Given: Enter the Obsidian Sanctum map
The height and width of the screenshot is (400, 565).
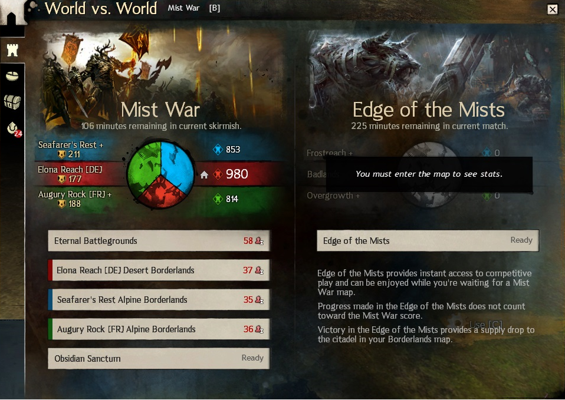Looking at the screenshot, I should 159,359.
